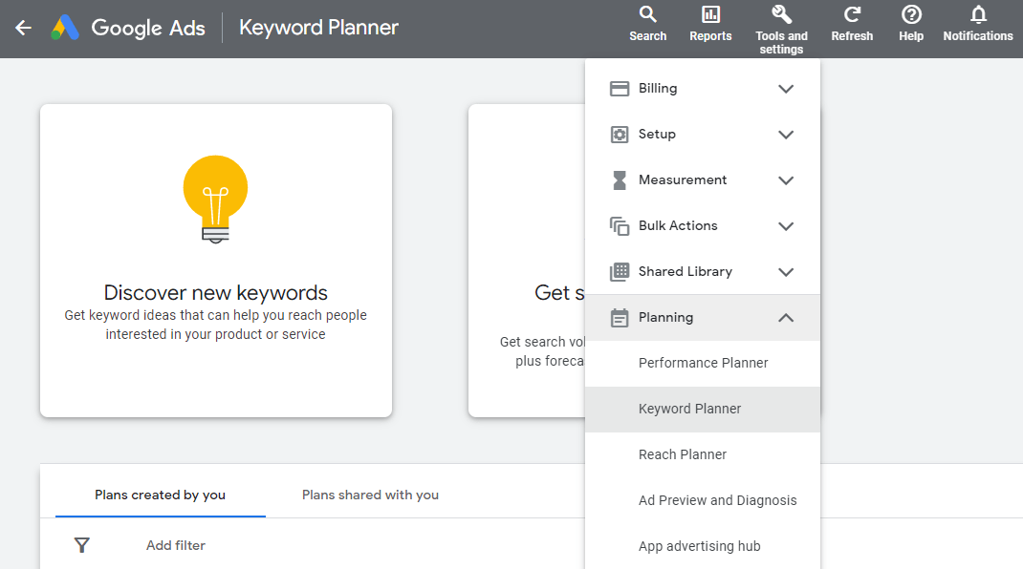This screenshot has height=569, width=1023.
Task: Switch to Plans shared with you tab
Action: (x=370, y=495)
